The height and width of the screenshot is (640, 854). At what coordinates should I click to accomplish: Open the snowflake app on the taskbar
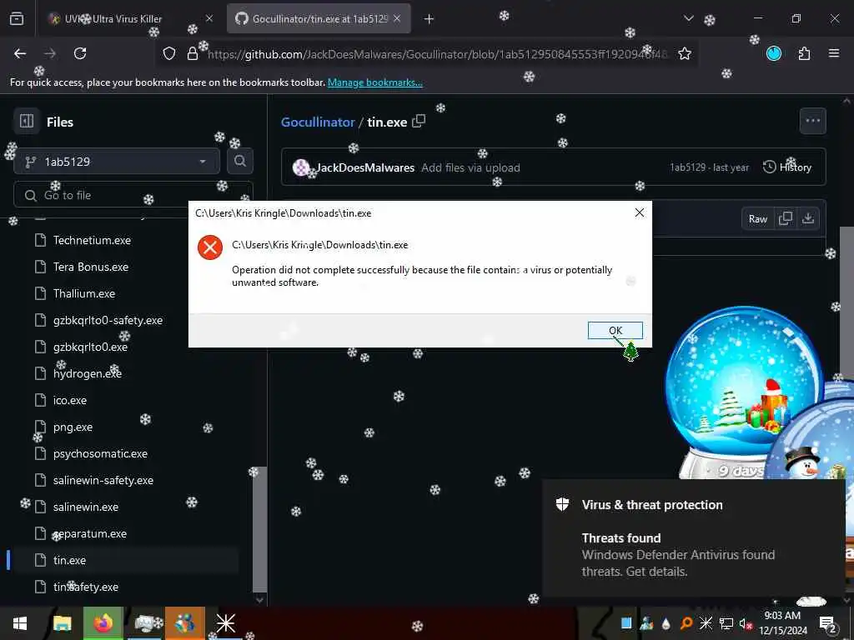click(x=225, y=623)
